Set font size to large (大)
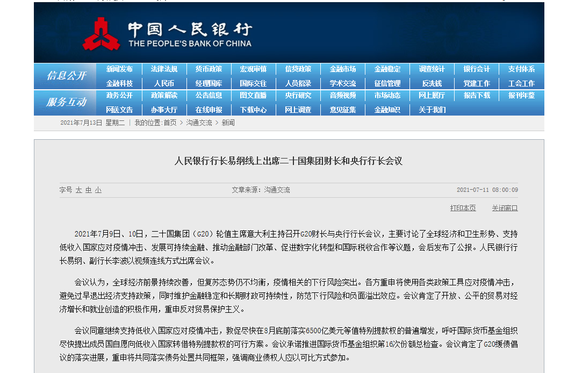575x373 pixels. coord(78,190)
